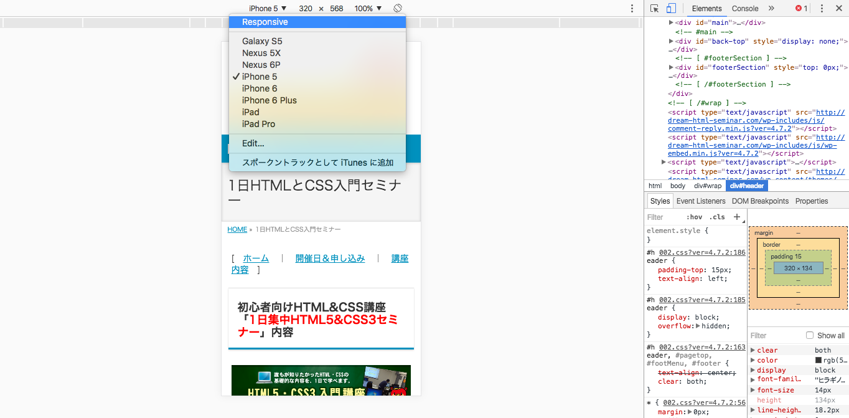849x418 pixels.
Task: Choose iPad Pro device
Action: tap(317, 124)
